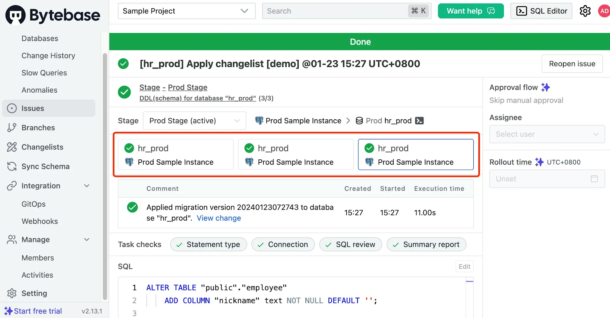The width and height of the screenshot is (610, 318).
Task: Open Anomalies page
Action: (39, 90)
